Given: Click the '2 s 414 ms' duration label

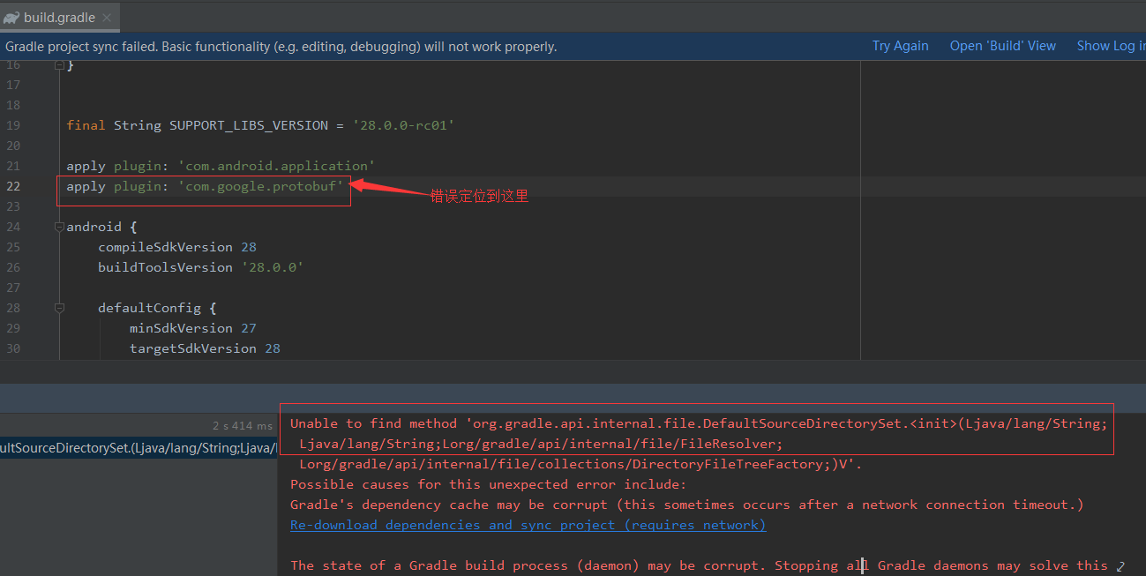Looking at the screenshot, I should 243,425.
